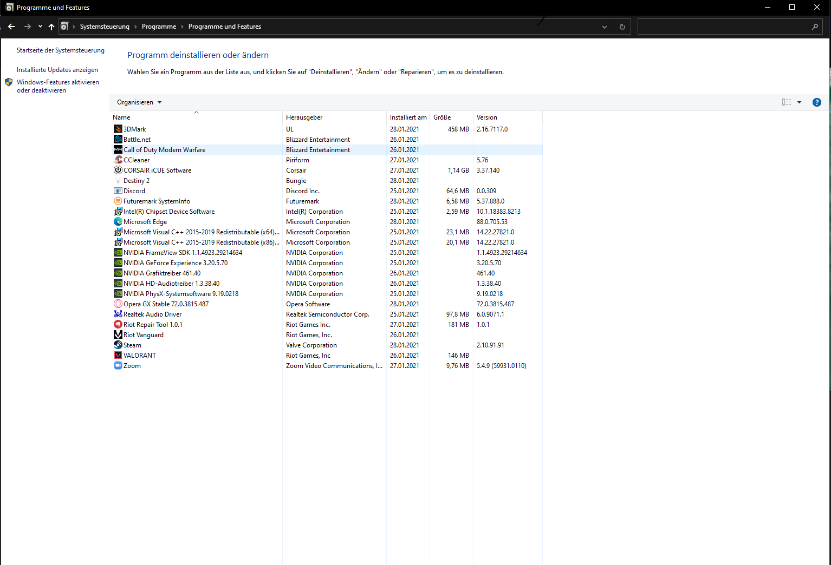Sort by Installiert am column header
Image resolution: width=831 pixels, height=565 pixels.
pos(408,117)
